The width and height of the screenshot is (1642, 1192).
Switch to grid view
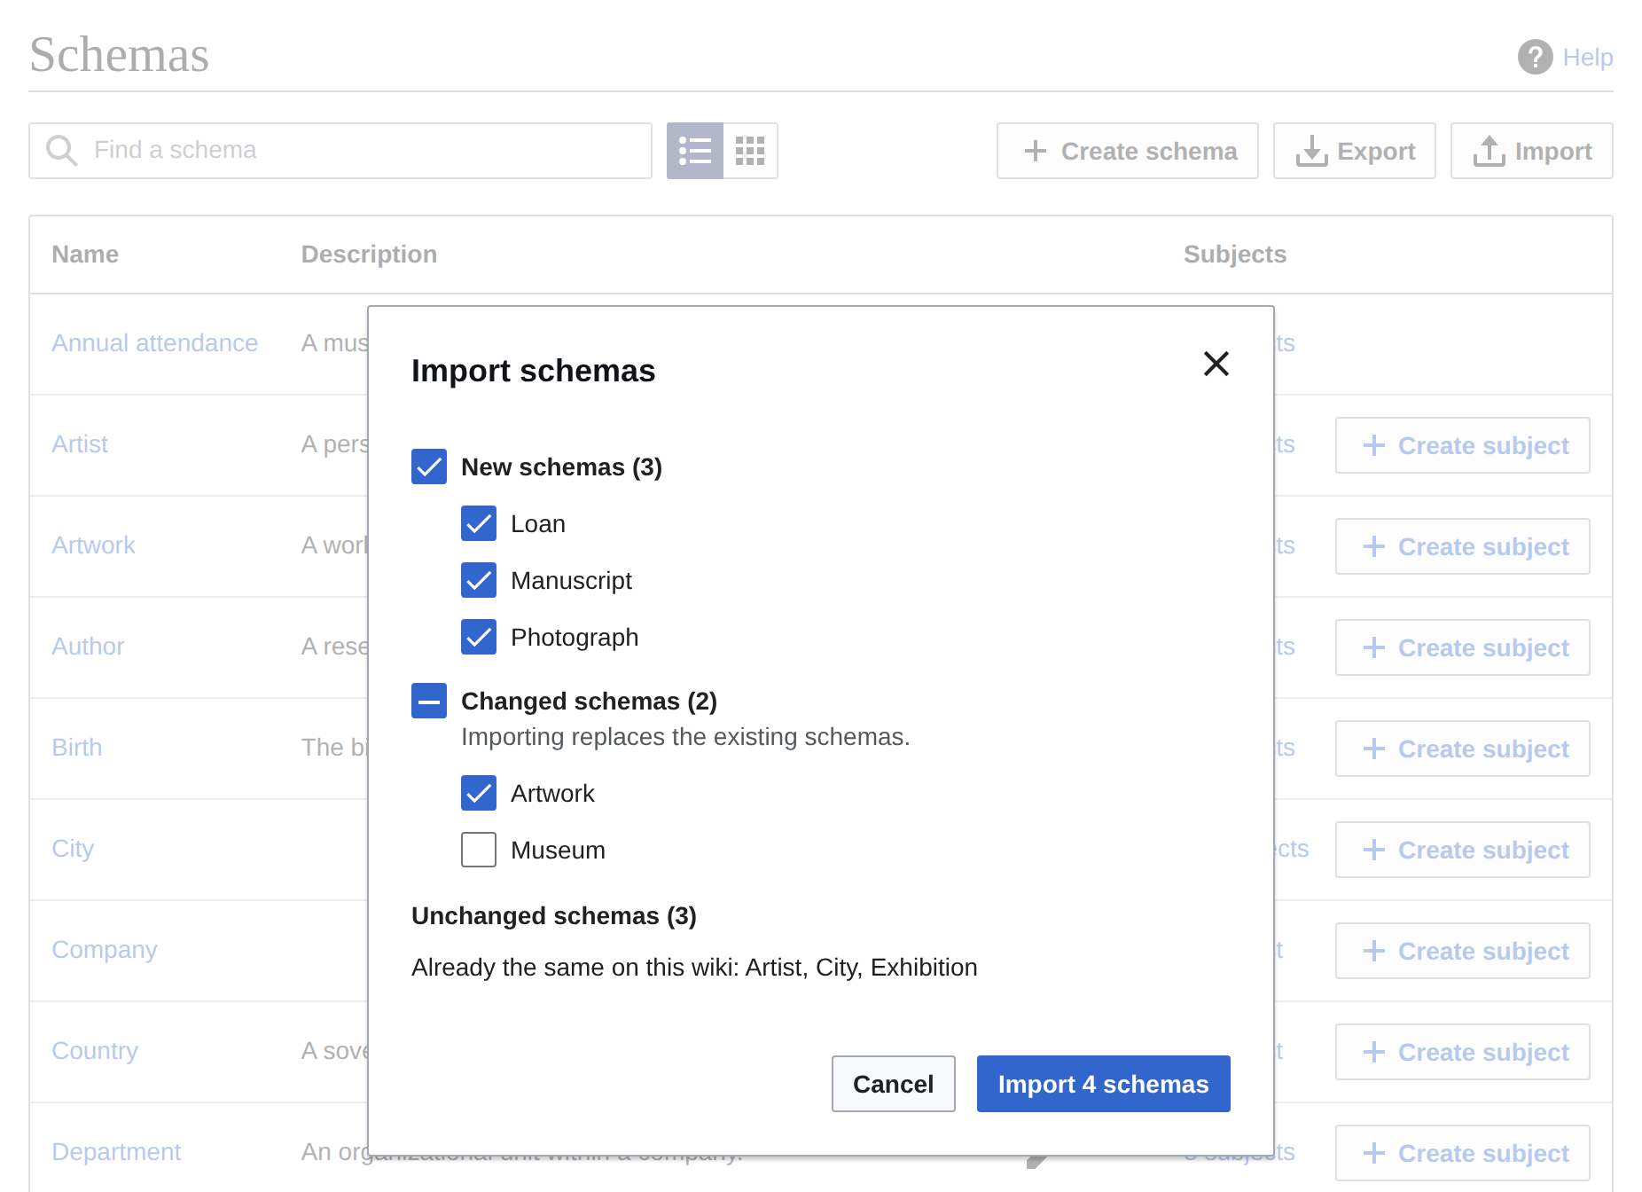click(750, 151)
